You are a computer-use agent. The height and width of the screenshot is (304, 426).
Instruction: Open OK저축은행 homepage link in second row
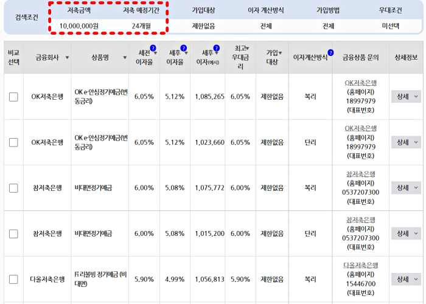pyautogui.click(x=360, y=128)
